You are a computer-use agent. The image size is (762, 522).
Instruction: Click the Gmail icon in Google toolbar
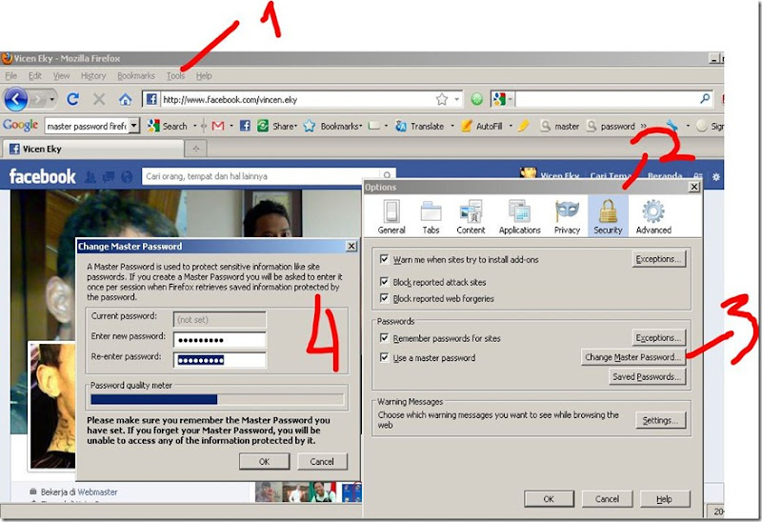click(x=218, y=126)
